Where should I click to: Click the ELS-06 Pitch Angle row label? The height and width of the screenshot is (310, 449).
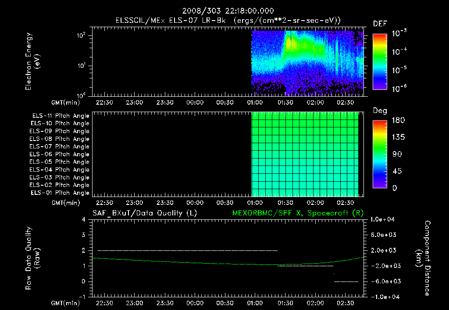pyautogui.click(x=59, y=155)
